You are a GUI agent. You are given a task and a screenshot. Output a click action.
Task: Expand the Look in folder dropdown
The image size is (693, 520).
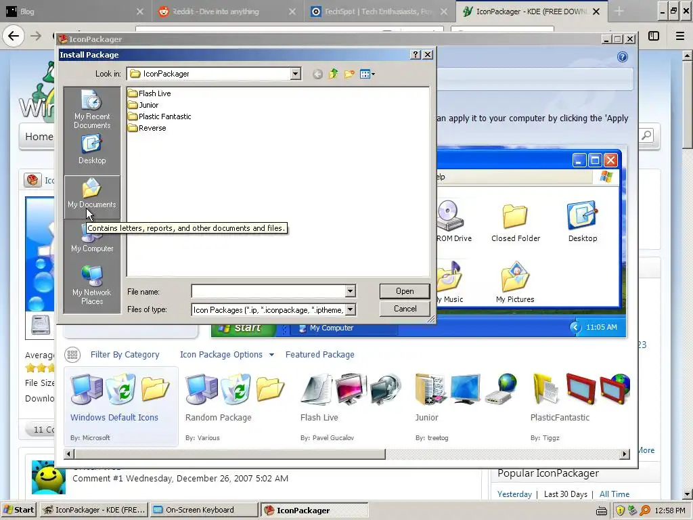[296, 74]
